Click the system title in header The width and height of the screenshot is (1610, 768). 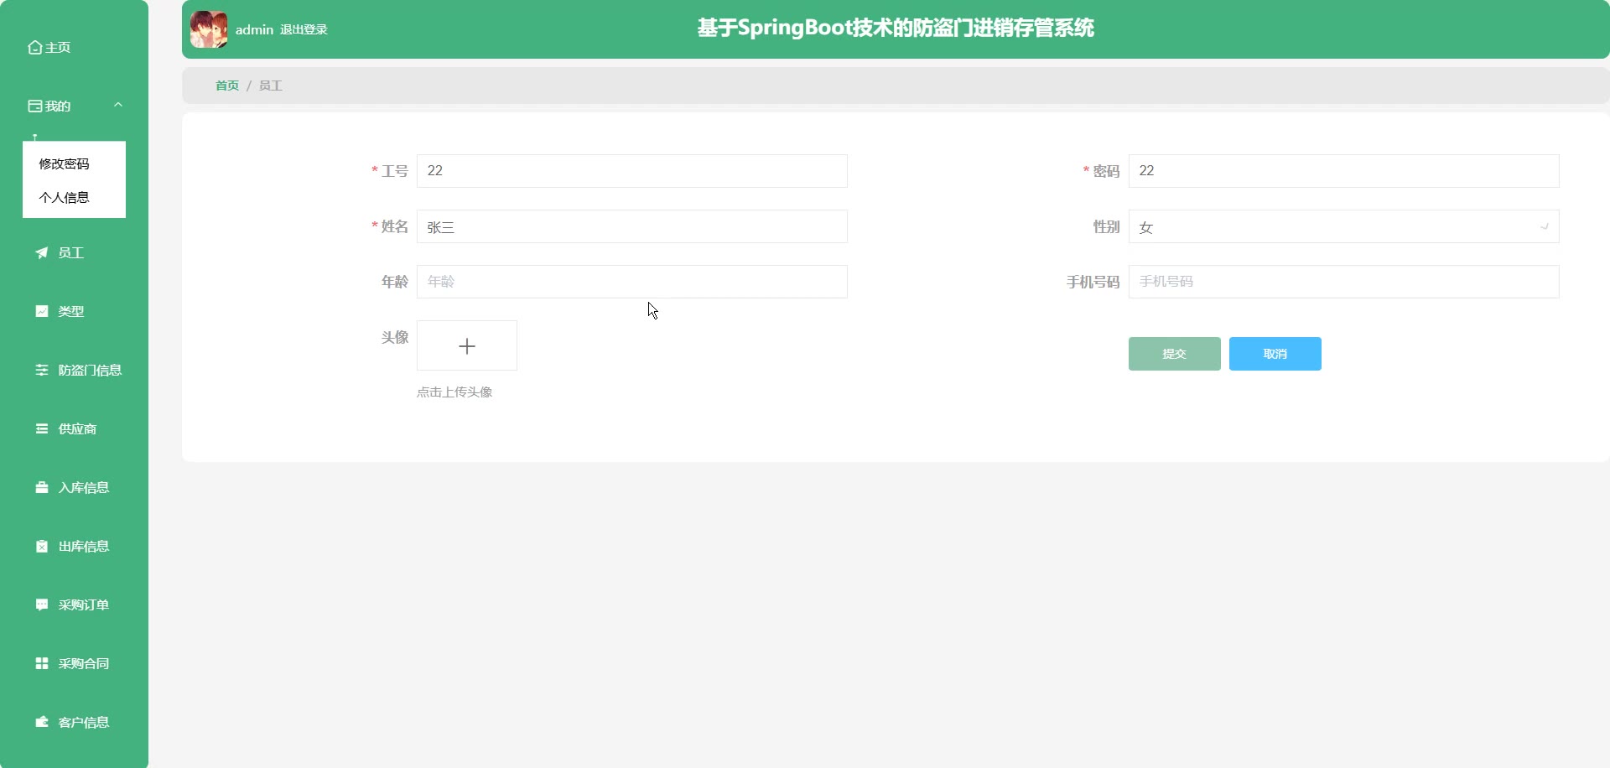[x=896, y=29]
